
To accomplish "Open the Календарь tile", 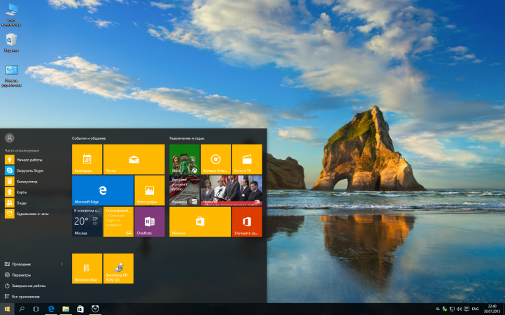I will 87,159.
